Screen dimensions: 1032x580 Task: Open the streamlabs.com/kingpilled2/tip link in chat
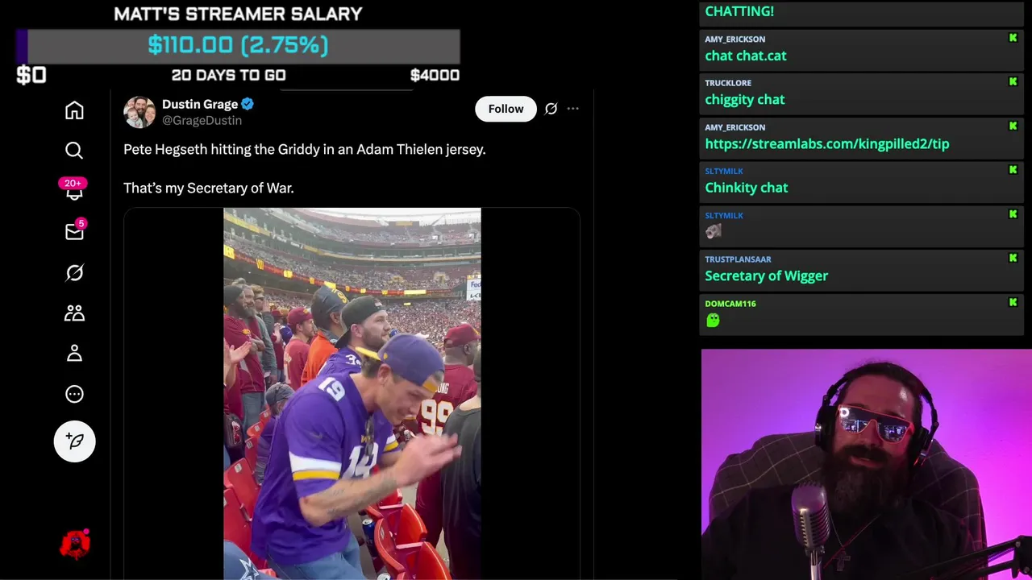[827, 143]
